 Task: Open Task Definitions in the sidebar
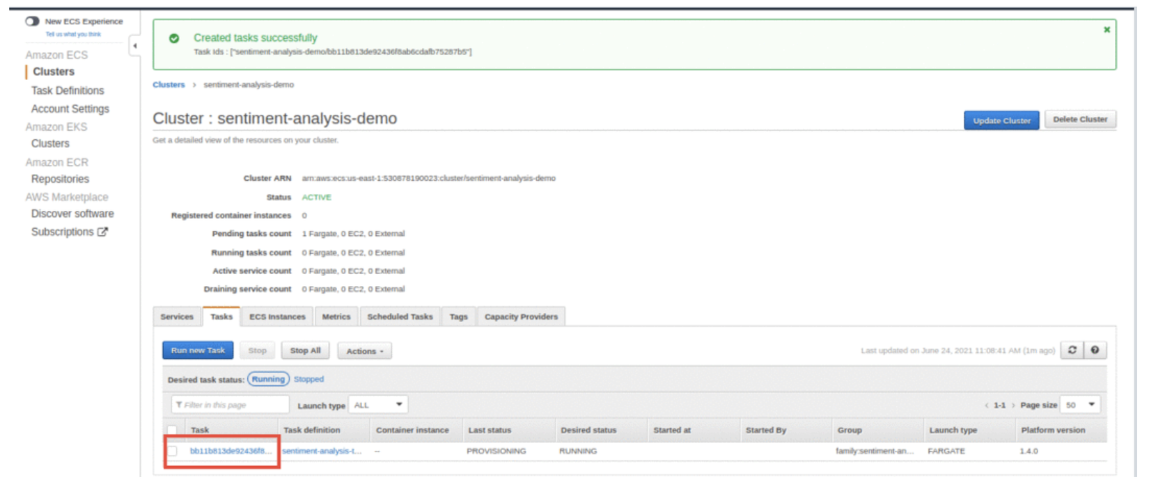(68, 90)
